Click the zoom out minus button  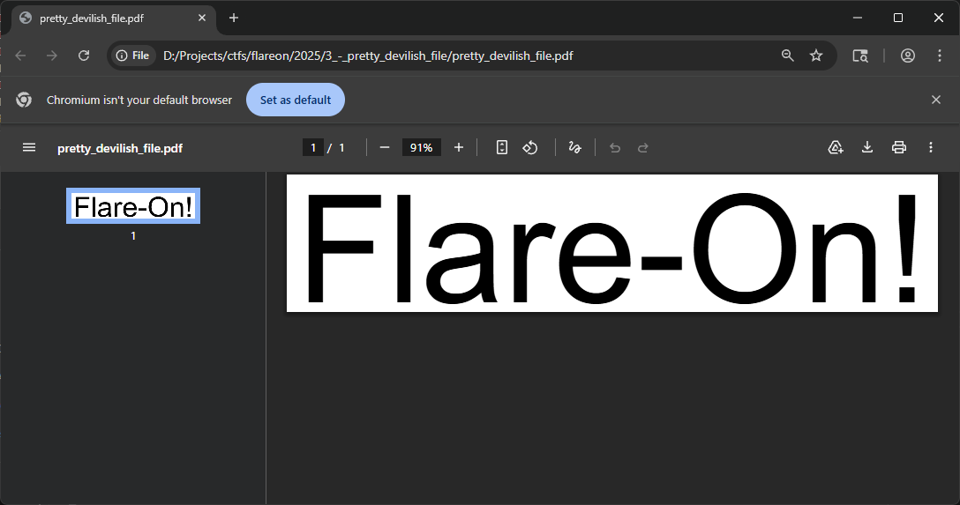point(385,148)
